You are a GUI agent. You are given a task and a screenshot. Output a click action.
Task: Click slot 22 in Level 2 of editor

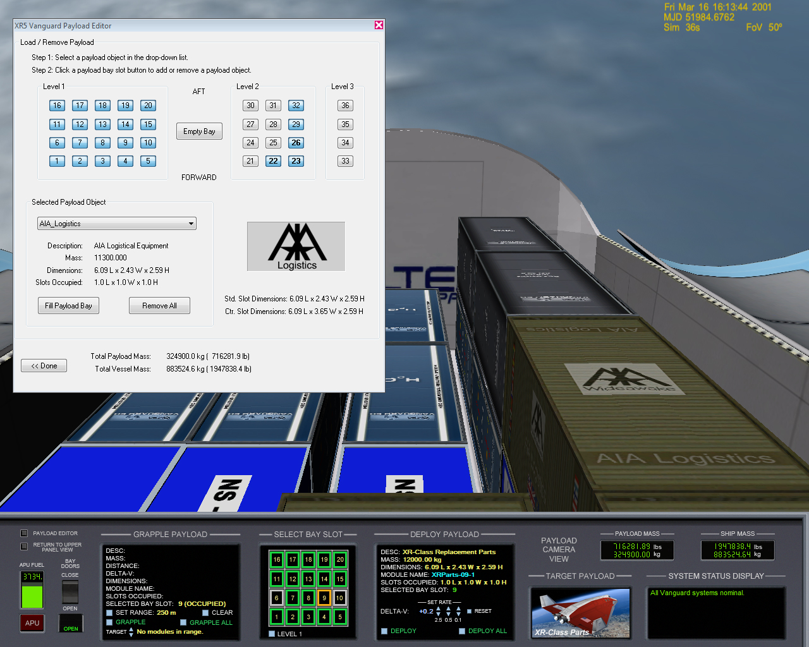273,161
